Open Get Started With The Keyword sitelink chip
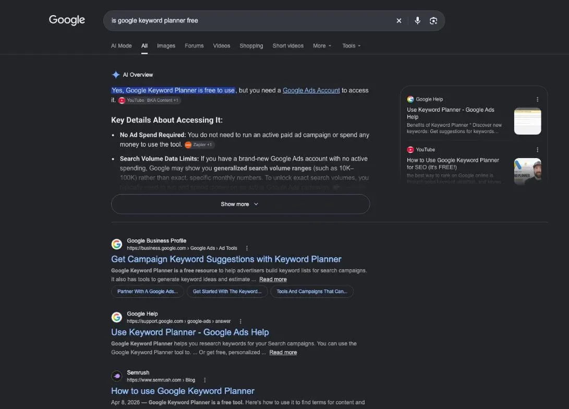The height and width of the screenshot is (409, 569). [227, 292]
